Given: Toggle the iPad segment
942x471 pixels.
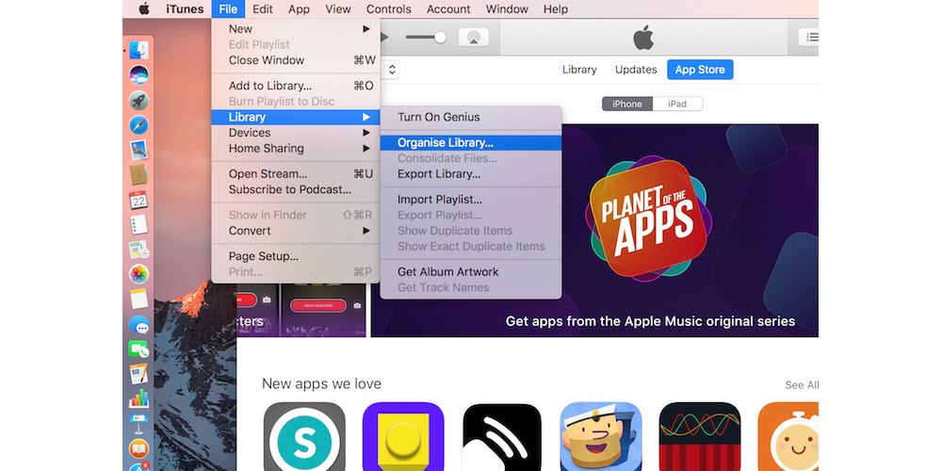Looking at the screenshot, I should [677, 104].
